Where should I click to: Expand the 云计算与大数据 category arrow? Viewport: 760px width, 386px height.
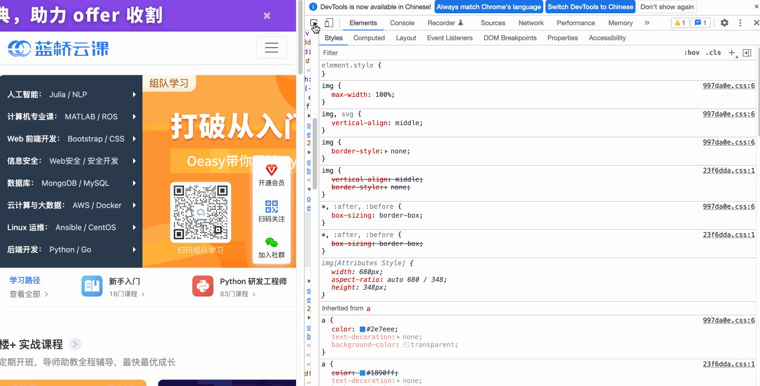pyautogui.click(x=134, y=205)
